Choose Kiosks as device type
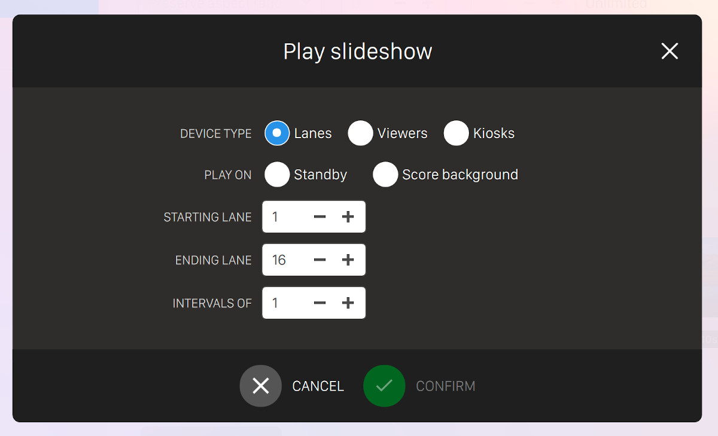The height and width of the screenshot is (436, 718). point(456,133)
